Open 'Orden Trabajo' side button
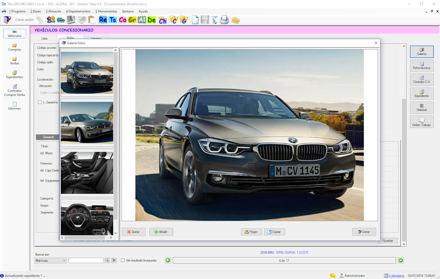 coord(422,122)
